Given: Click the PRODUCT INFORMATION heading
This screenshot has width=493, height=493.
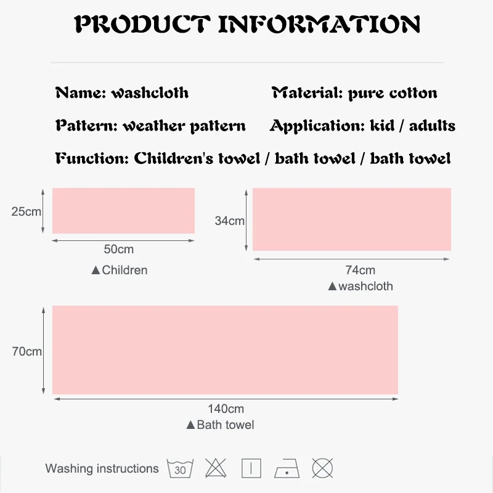Looking at the screenshot, I should coord(247,25).
